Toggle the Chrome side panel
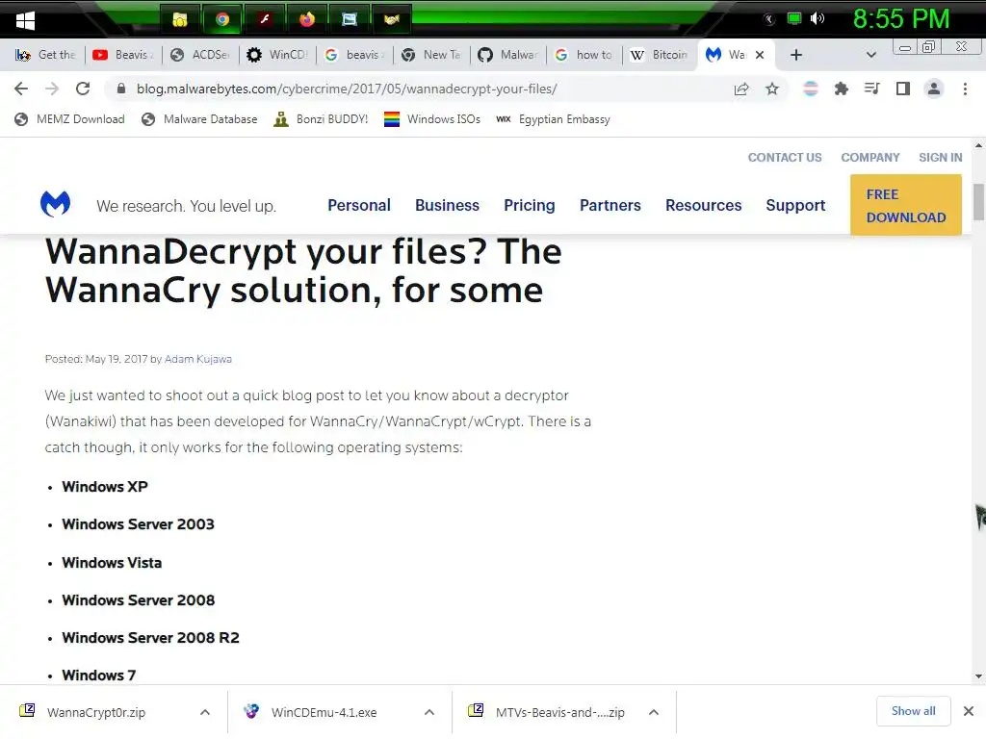986x739 pixels. (902, 89)
